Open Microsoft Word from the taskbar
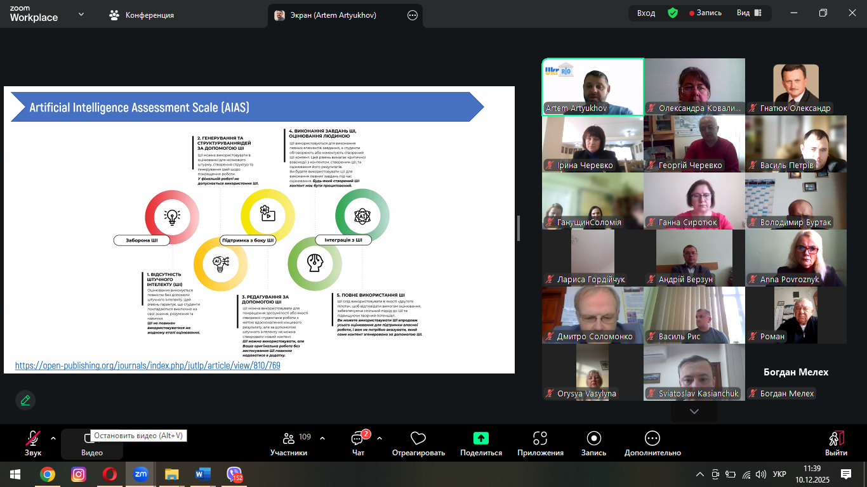 (x=202, y=474)
